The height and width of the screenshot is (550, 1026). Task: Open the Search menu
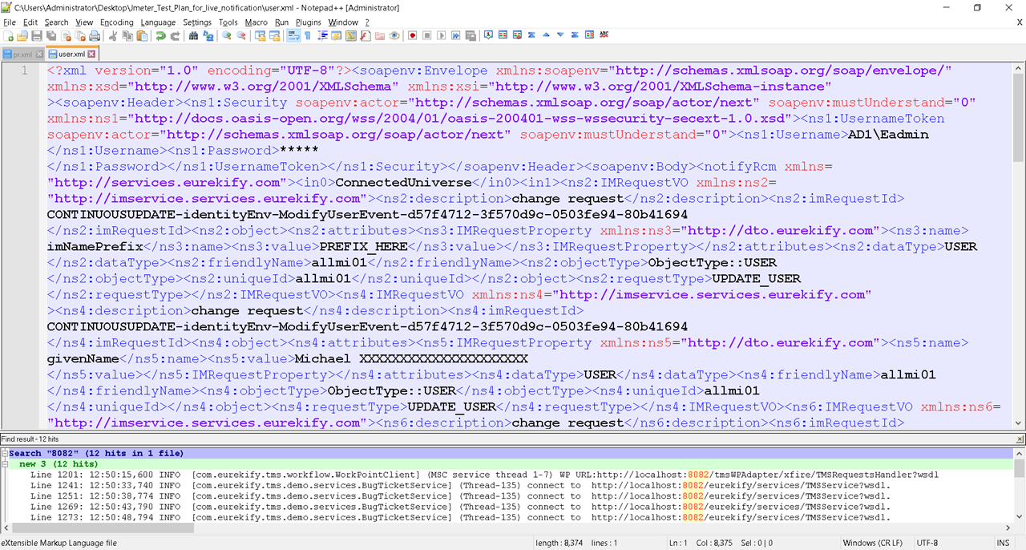56,22
